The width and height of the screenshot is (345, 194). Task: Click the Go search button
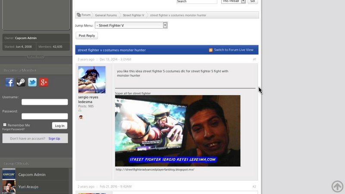pyautogui.click(x=253, y=1)
